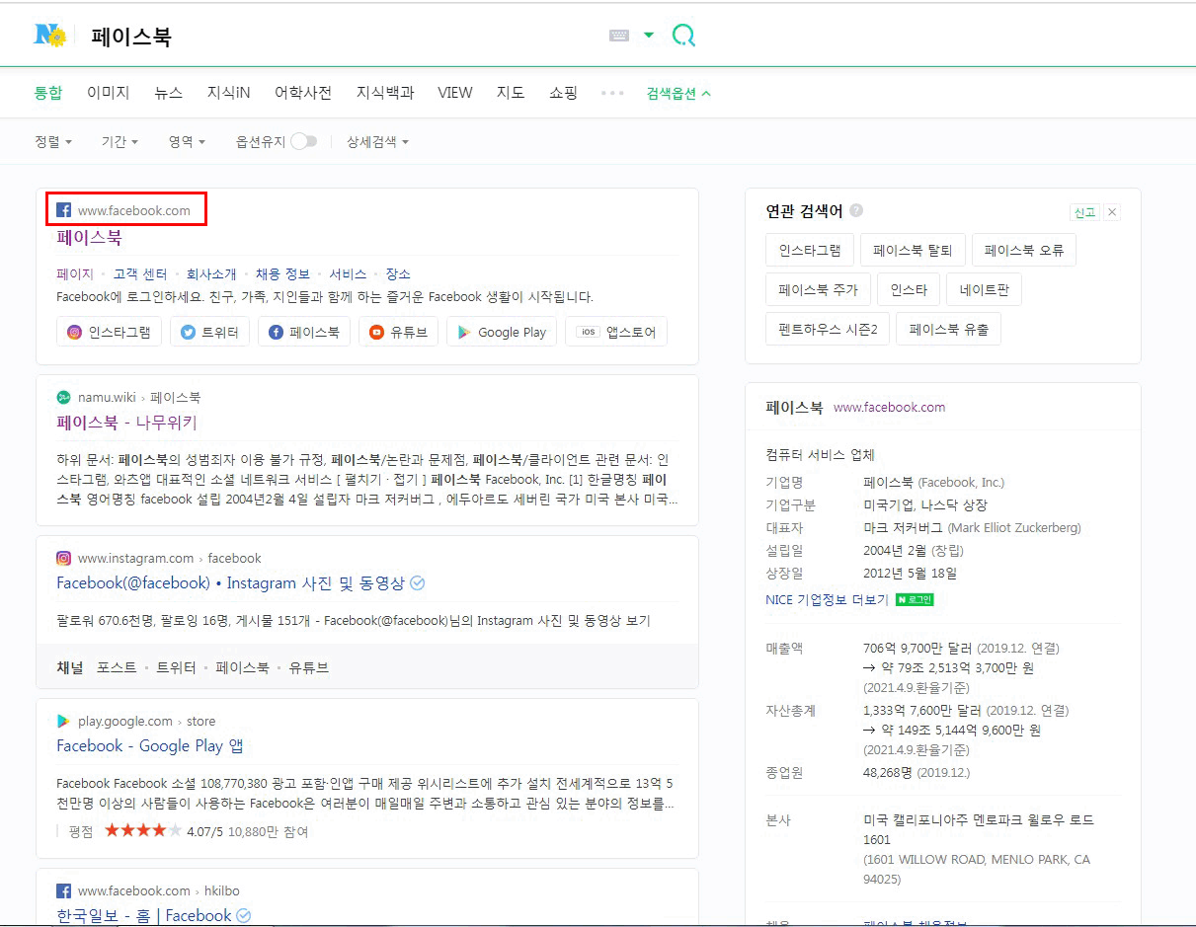The width and height of the screenshot is (1196, 927).
Task: Select related search 인스타그램
Action: coord(810,251)
